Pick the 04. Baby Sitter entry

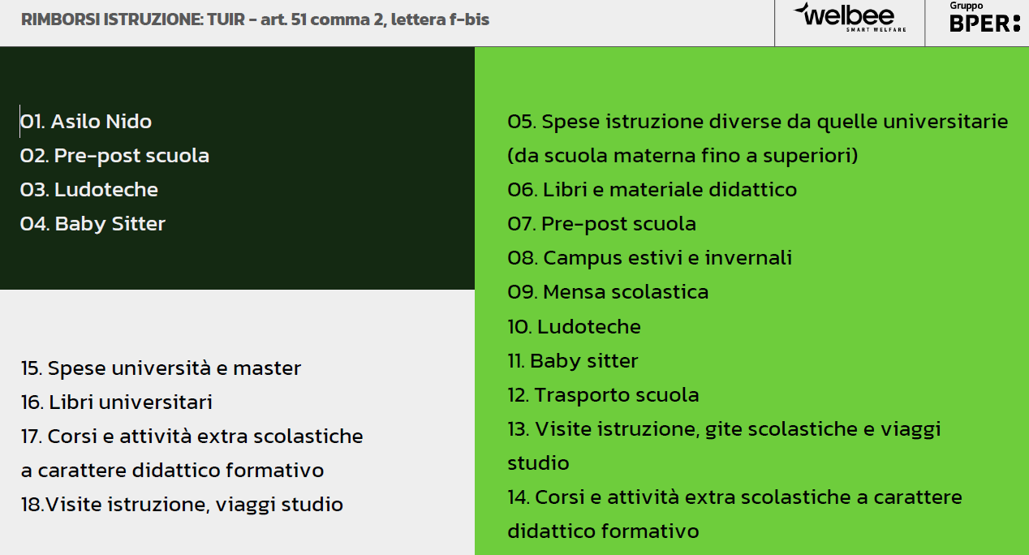coord(93,224)
